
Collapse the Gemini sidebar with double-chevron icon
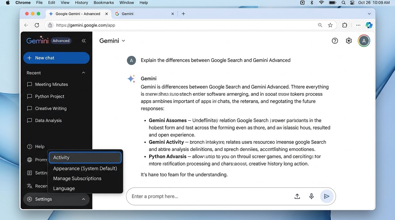[84, 41]
